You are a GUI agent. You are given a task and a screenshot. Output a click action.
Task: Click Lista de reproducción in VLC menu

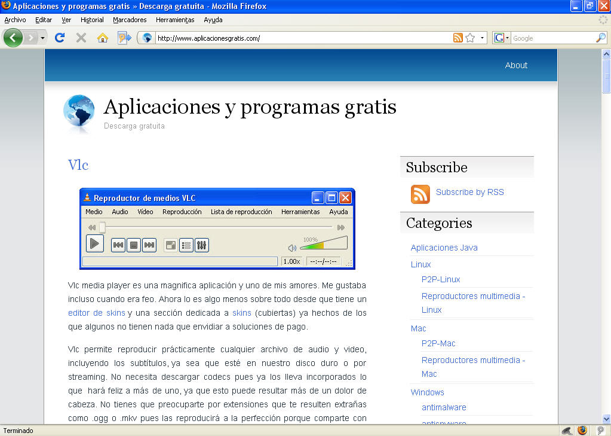point(241,212)
